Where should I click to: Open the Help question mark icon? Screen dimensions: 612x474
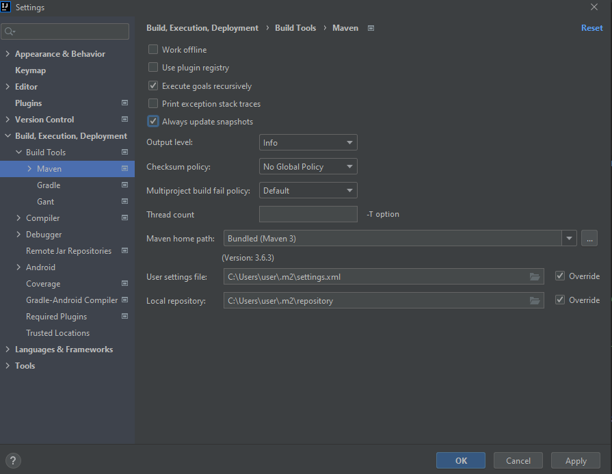tap(12, 460)
